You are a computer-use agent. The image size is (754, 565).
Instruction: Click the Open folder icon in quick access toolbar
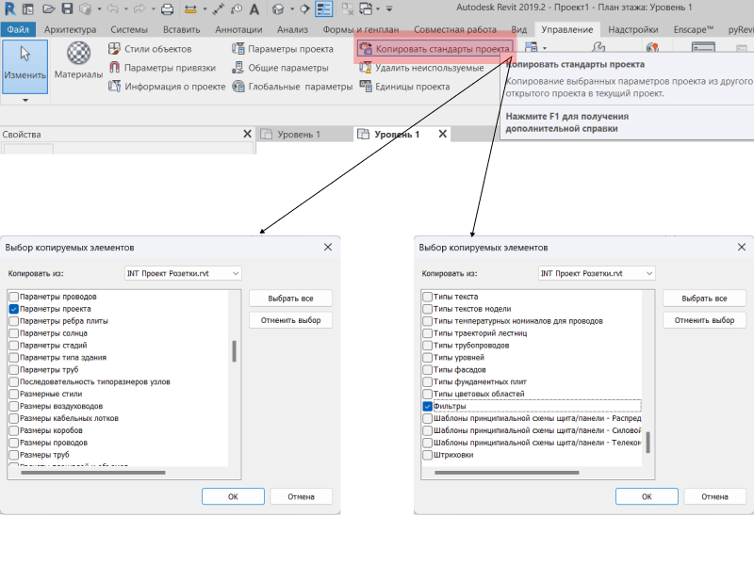[48, 8]
